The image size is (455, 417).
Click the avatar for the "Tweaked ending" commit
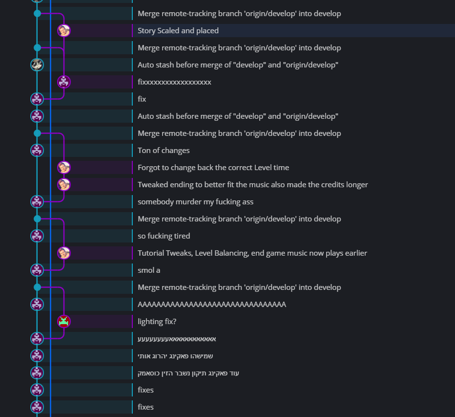click(x=64, y=184)
